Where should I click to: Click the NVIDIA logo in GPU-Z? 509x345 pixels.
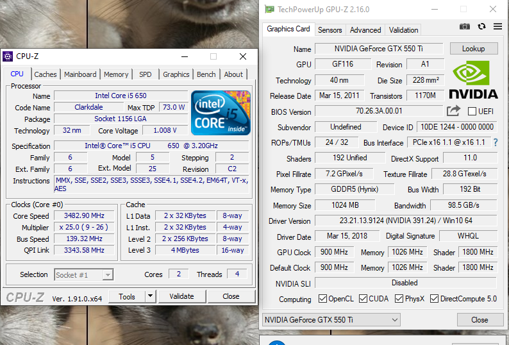(x=473, y=80)
